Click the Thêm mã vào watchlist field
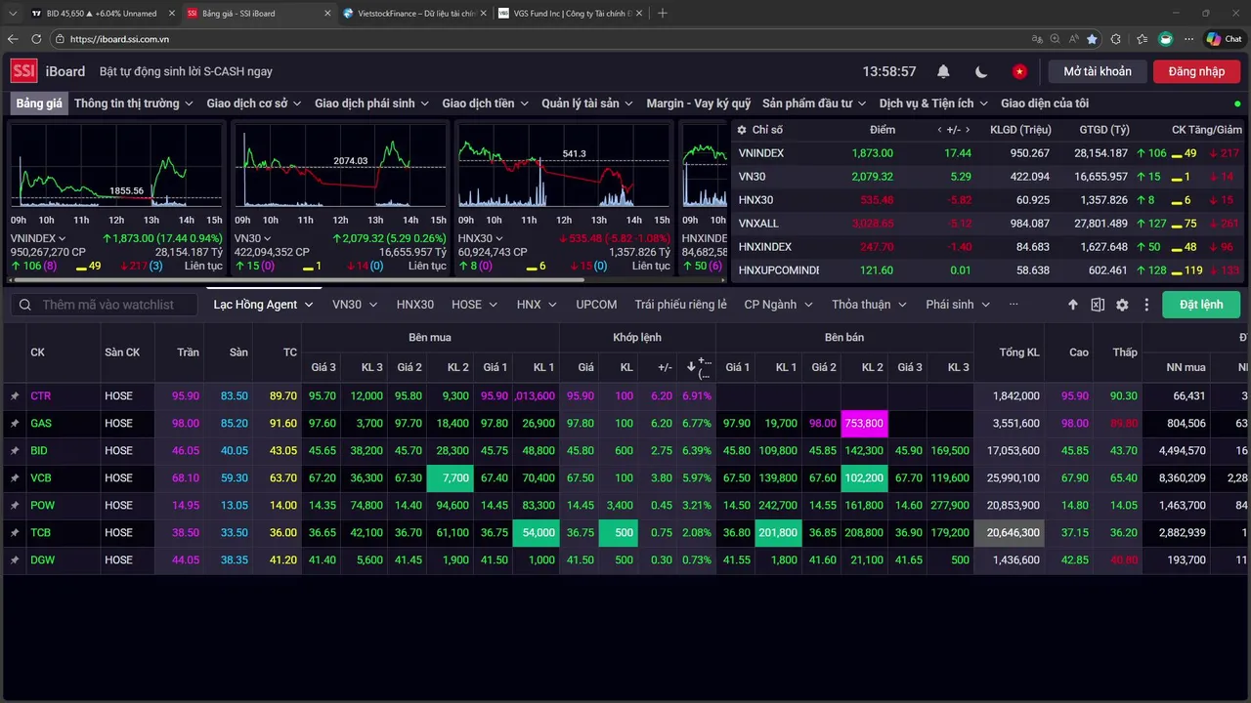This screenshot has width=1251, height=703. click(107, 305)
